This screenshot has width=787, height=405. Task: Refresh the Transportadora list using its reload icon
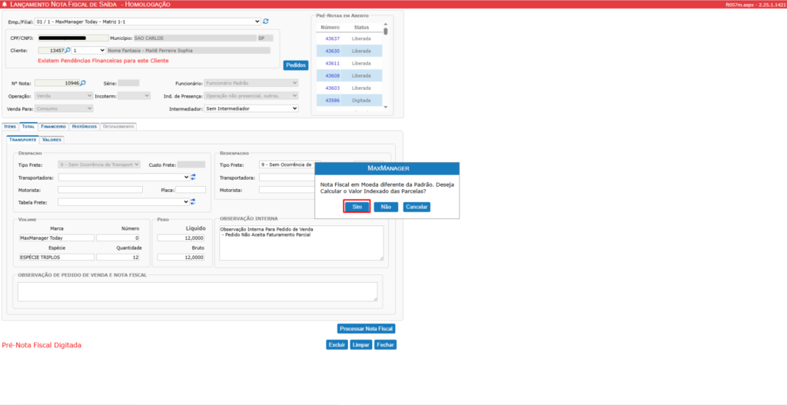click(194, 177)
